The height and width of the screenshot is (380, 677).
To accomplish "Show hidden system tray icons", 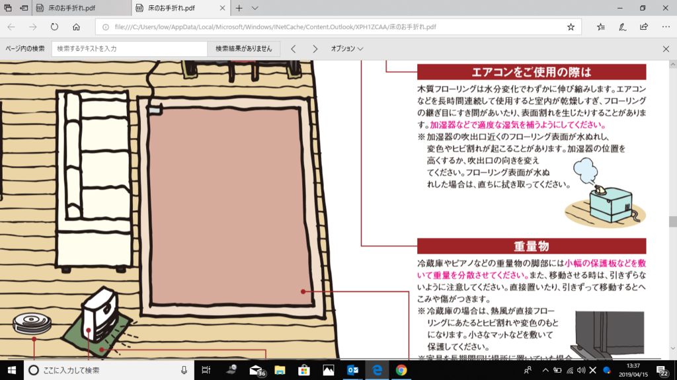I will click(545, 370).
